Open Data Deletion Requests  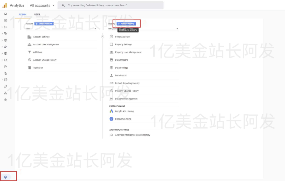[x=126, y=99]
